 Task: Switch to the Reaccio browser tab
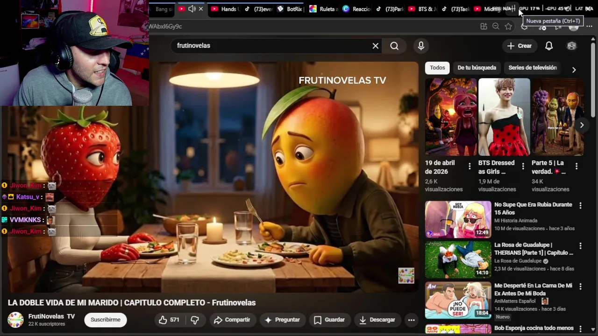[x=356, y=9]
